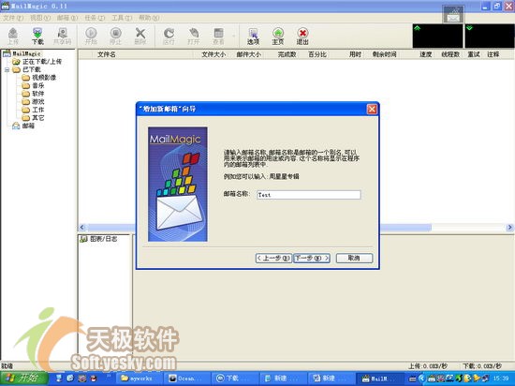Click the 删除 delete X toolbar icon
515x386 pixels.
(140, 37)
